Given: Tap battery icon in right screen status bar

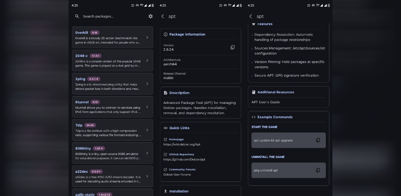Looking at the screenshot, I should 329,5.
